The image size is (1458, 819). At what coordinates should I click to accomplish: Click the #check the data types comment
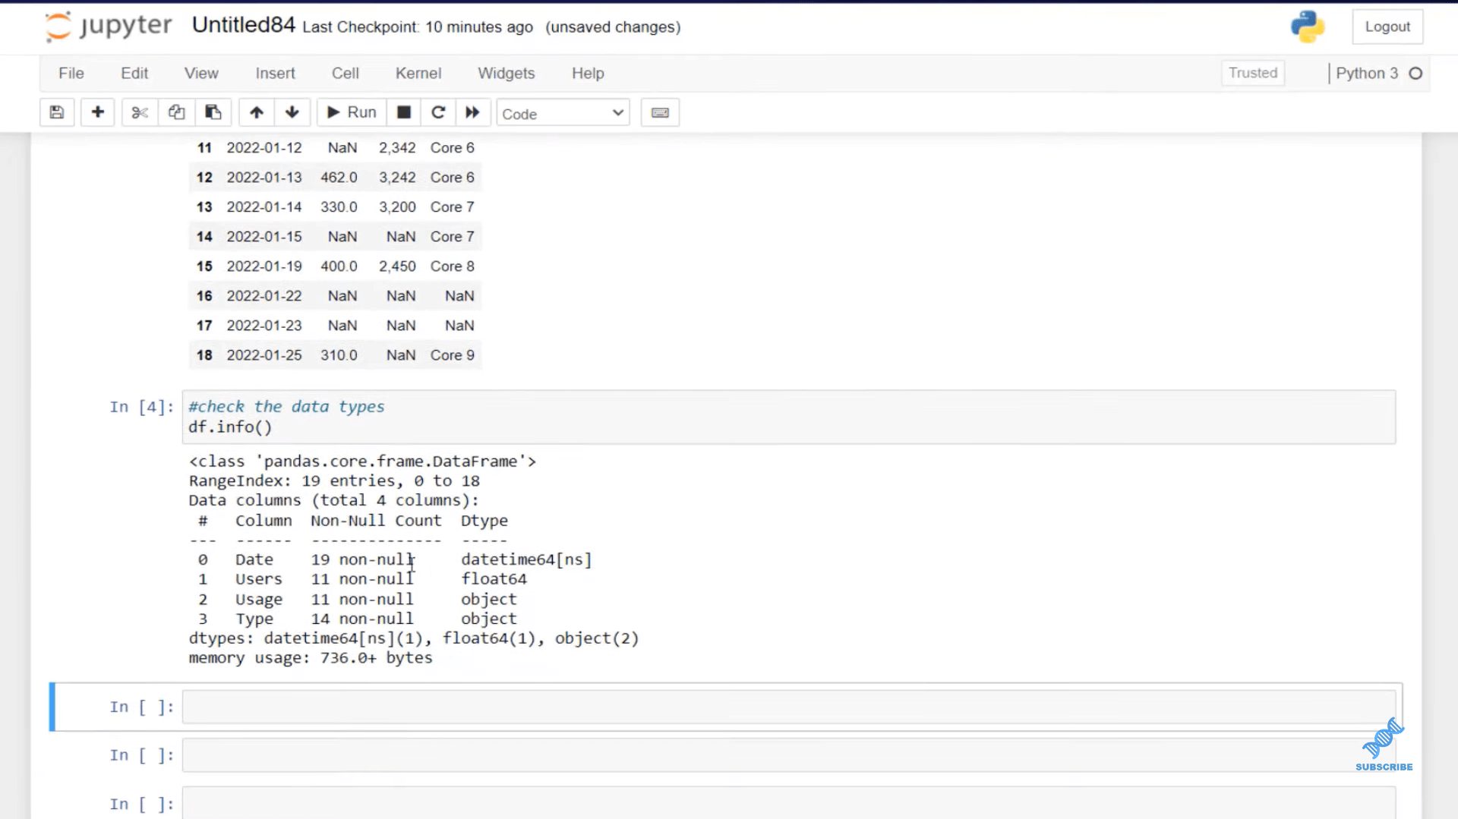click(x=286, y=407)
